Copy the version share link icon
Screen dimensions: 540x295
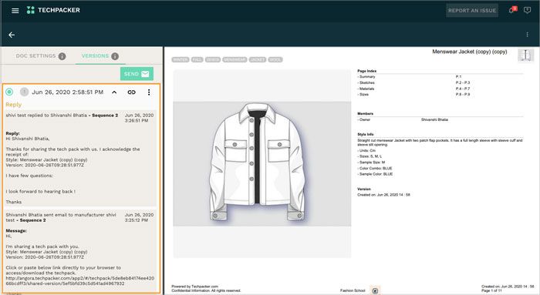click(x=132, y=92)
